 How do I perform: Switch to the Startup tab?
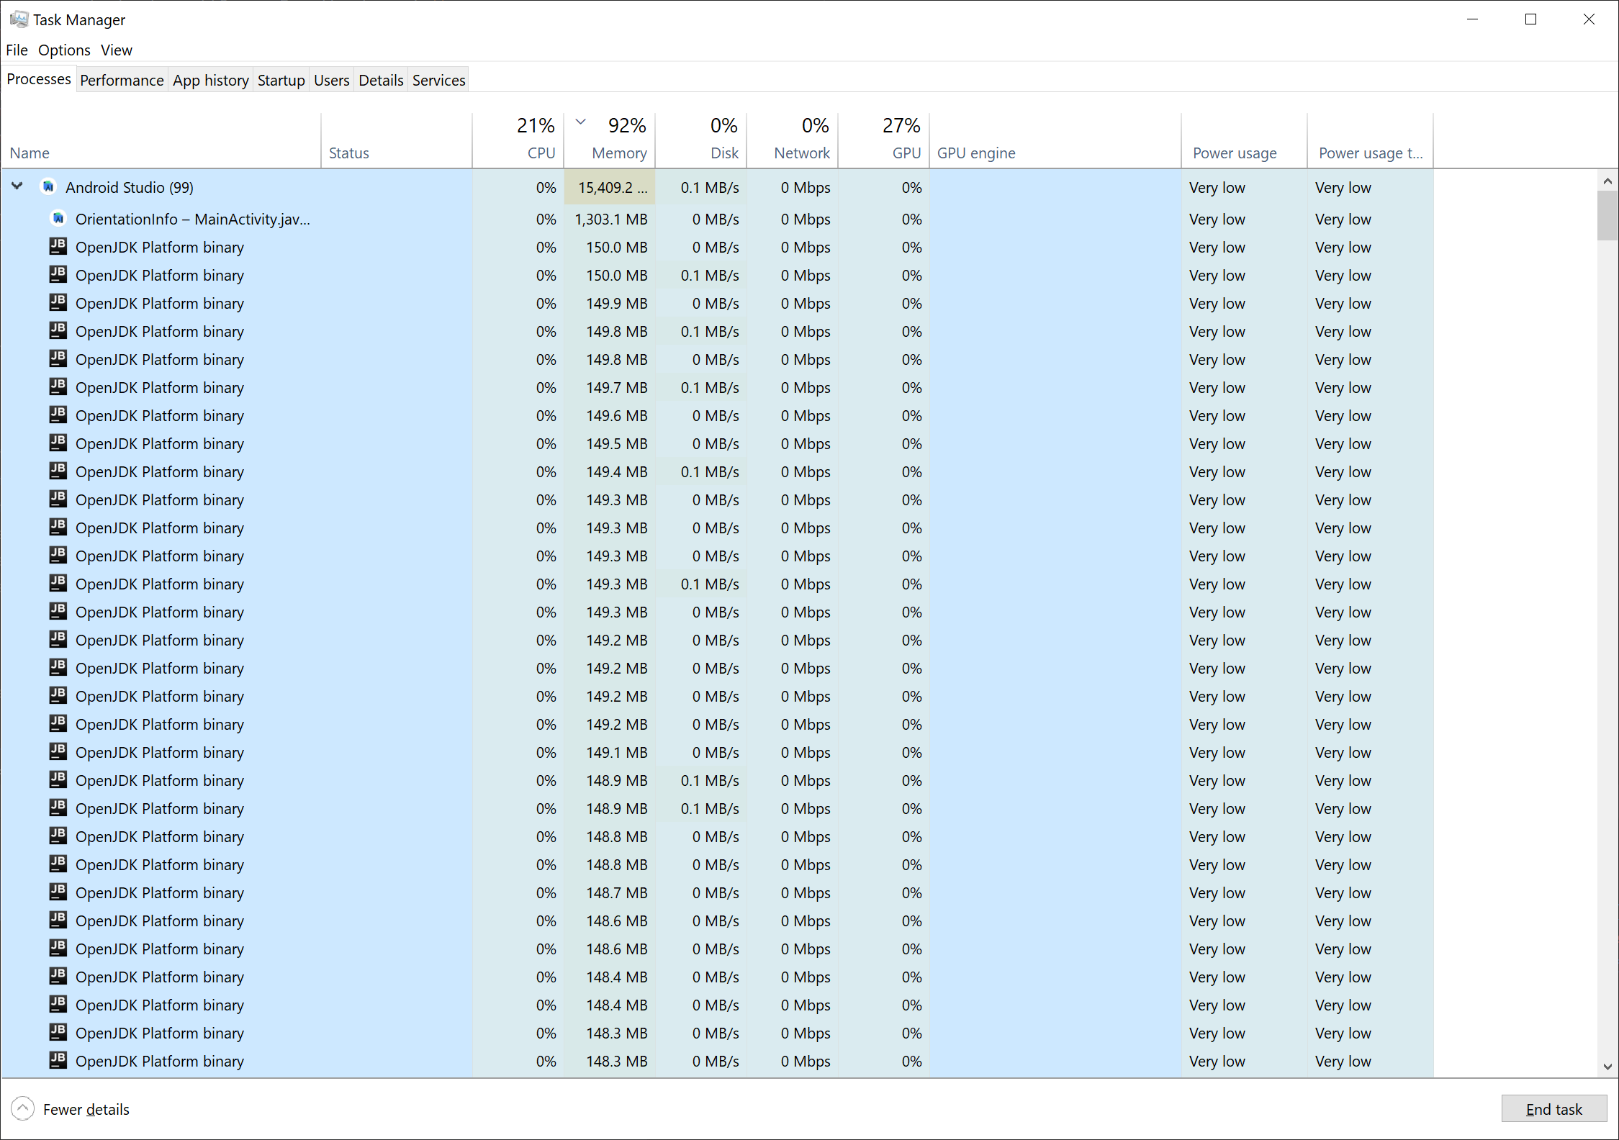click(x=281, y=80)
